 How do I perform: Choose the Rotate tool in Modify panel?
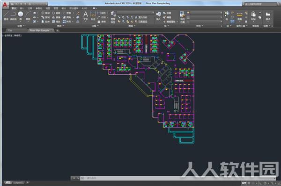[56, 13]
